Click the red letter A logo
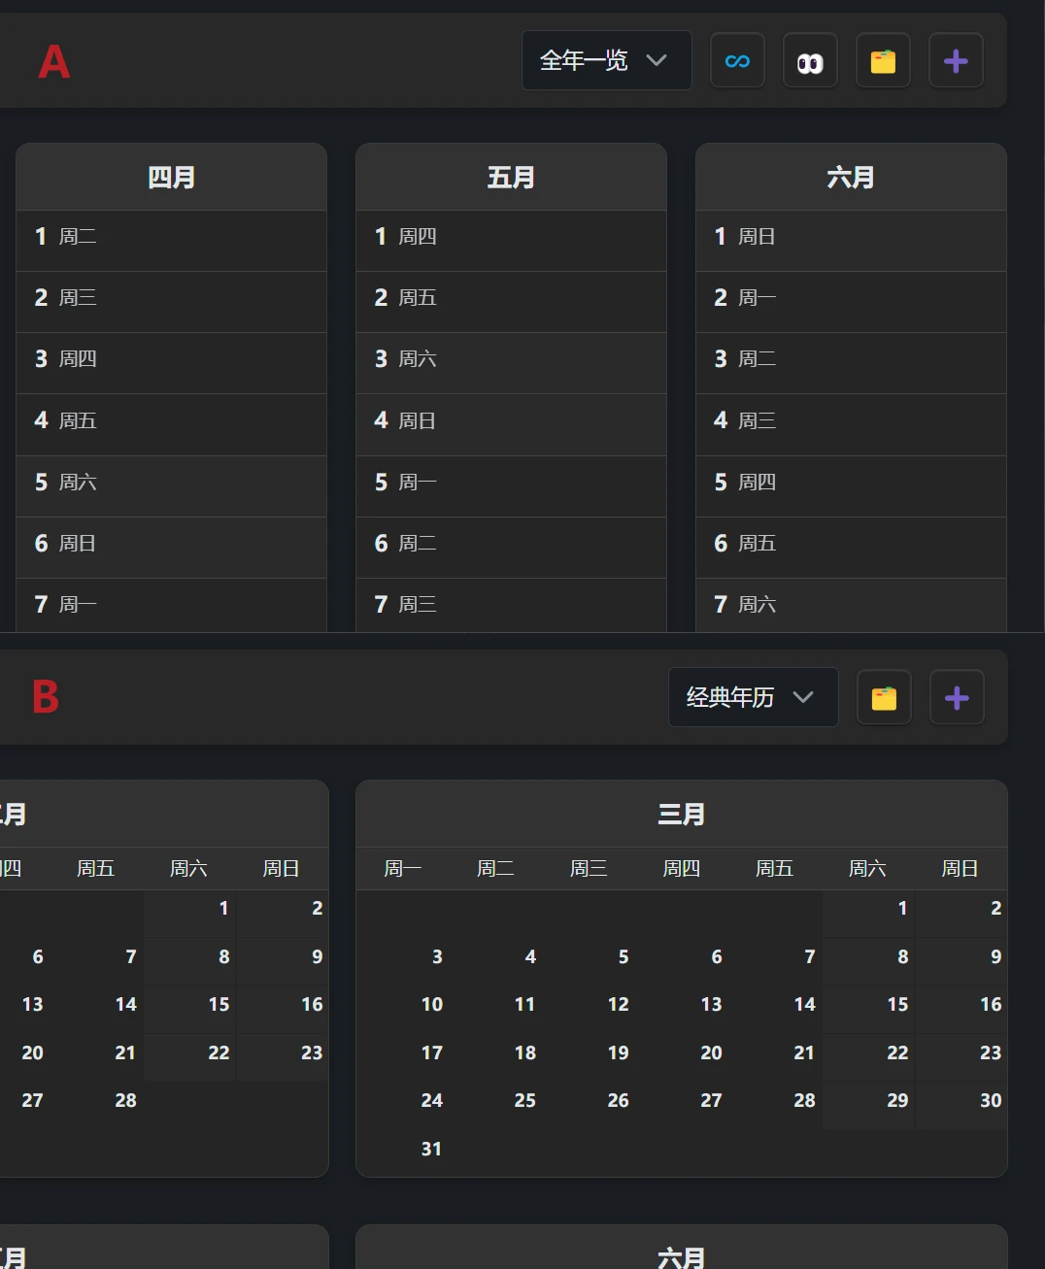This screenshot has height=1269, width=1045. pos(54,62)
